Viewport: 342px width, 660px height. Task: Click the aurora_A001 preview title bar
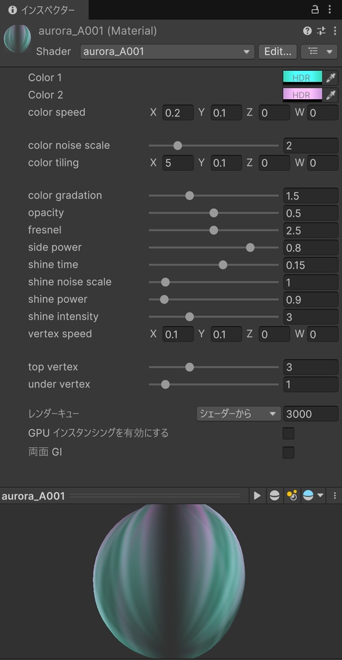(x=124, y=496)
